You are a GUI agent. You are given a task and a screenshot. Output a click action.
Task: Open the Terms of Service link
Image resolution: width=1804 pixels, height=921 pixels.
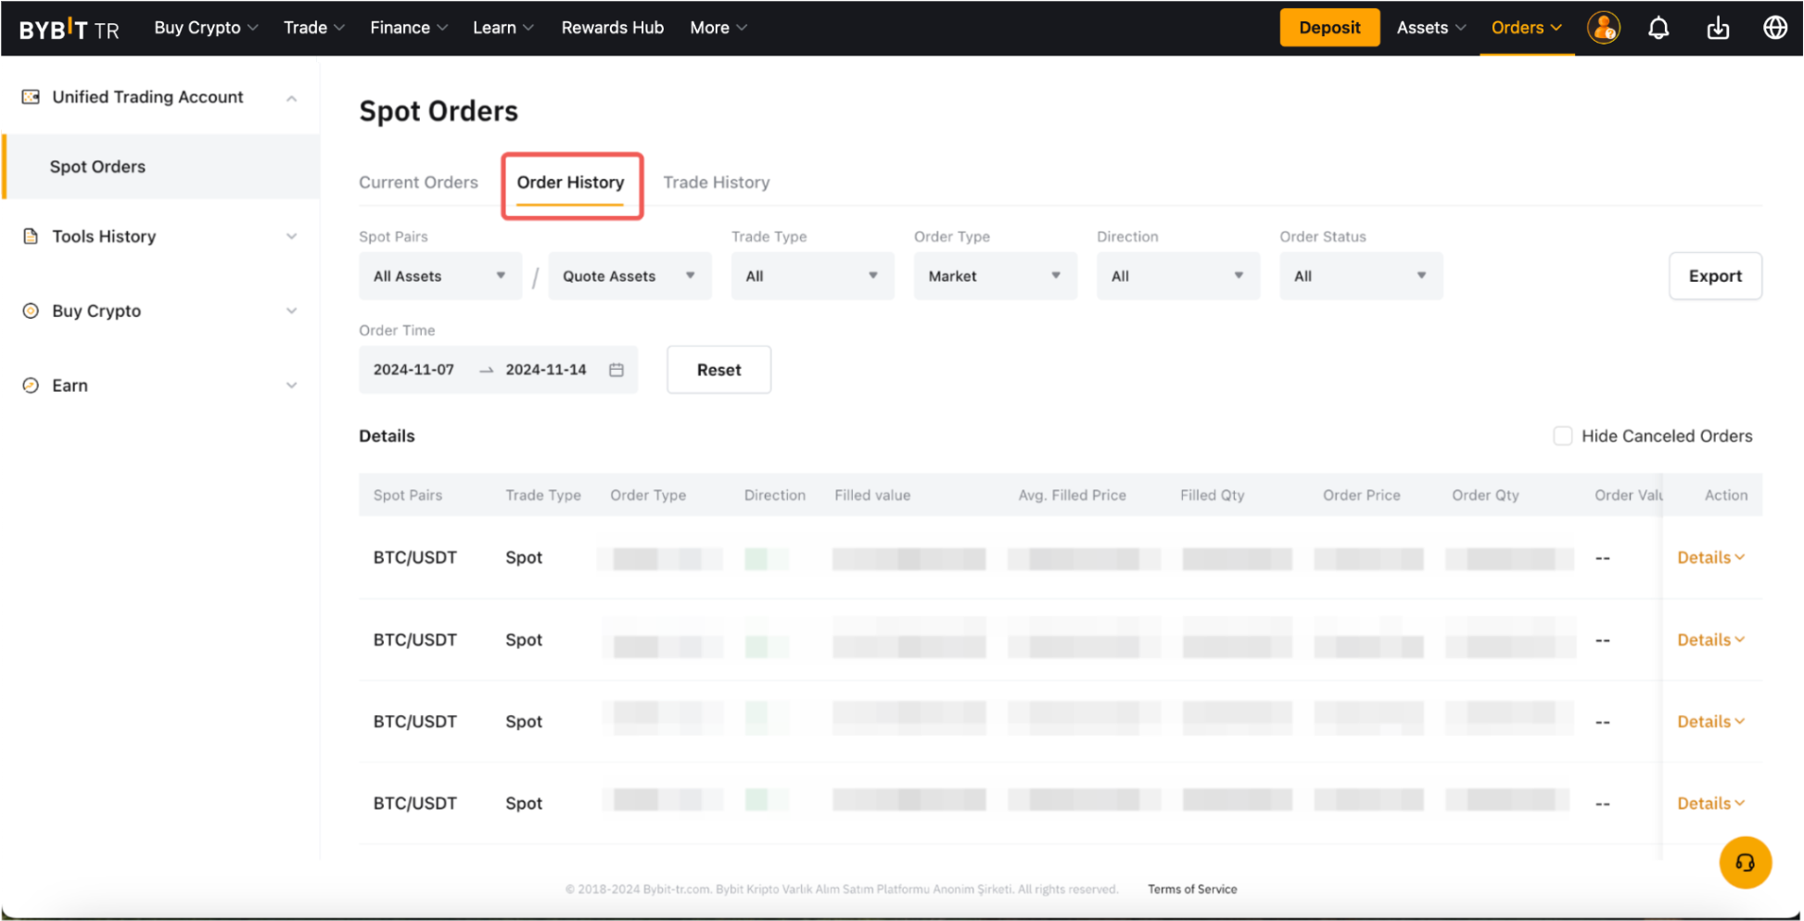click(1192, 889)
